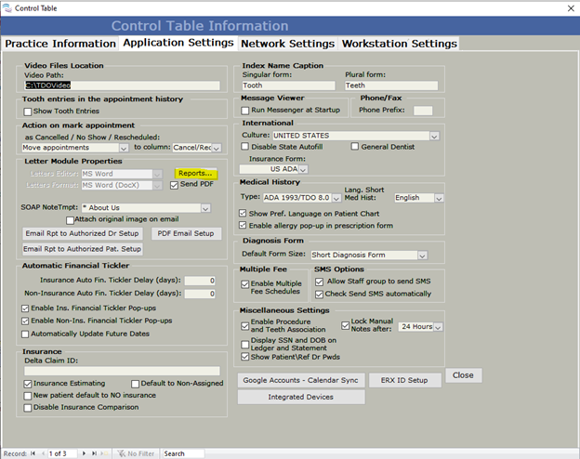Go to the first record
This screenshot has height=459, width=580.
33,453
